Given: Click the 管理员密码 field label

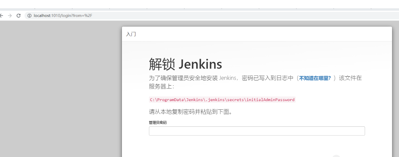Looking at the screenshot, I should point(158,122).
